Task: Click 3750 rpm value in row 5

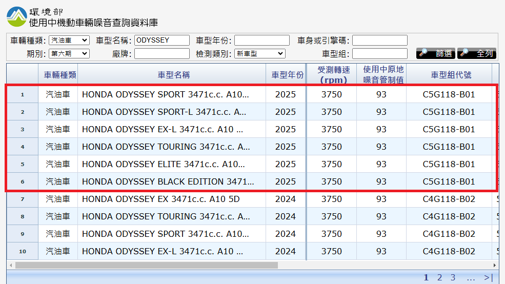Action: click(331, 164)
